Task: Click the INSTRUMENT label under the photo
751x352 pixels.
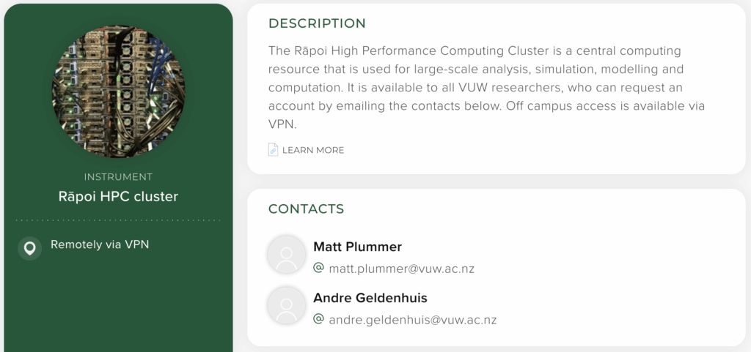Action: (x=118, y=176)
